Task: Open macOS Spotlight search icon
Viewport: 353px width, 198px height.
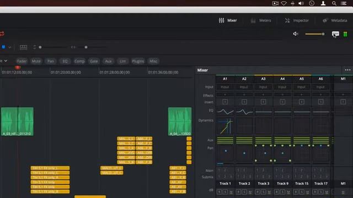Action: [334, 3]
